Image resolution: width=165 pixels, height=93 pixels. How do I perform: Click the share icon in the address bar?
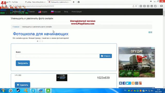click(x=134, y=6)
